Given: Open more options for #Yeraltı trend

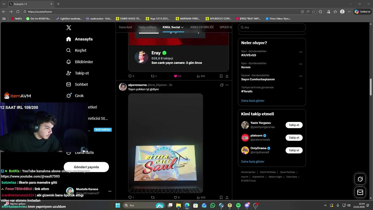Looking at the screenshot, I should pos(301,88).
